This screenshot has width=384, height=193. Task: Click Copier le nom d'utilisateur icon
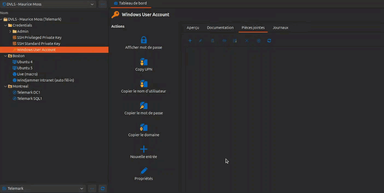pos(144,84)
